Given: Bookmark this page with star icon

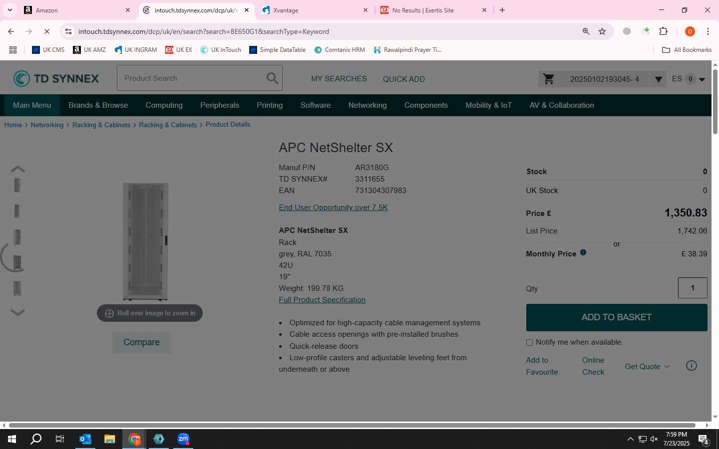Looking at the screenshot, I should click(x=602, y=31).
